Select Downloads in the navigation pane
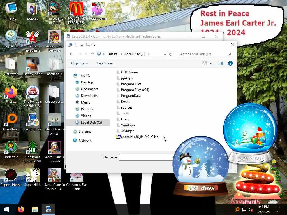Screen dimensions: 287x215 tap(89, 96)
